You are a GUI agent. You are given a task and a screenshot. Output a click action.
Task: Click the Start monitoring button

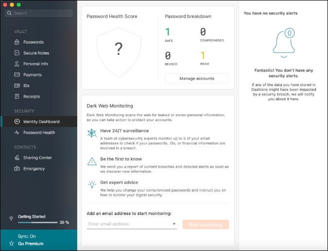pyautogui.click(x=206, y=224)
